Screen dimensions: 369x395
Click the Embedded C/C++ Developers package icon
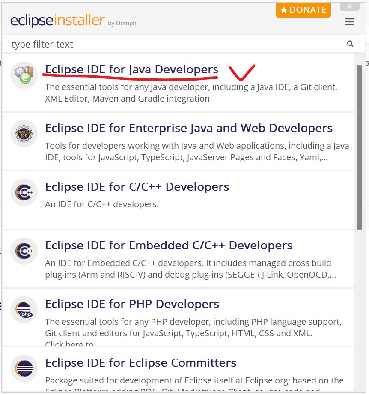(24, 251)
